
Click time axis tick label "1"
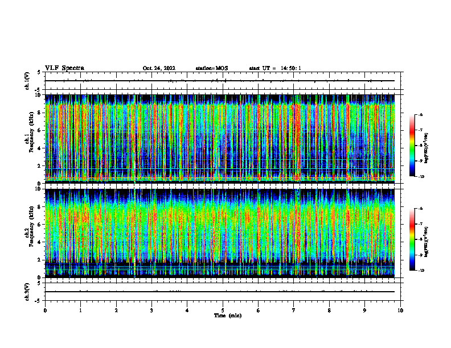[80, 310]
